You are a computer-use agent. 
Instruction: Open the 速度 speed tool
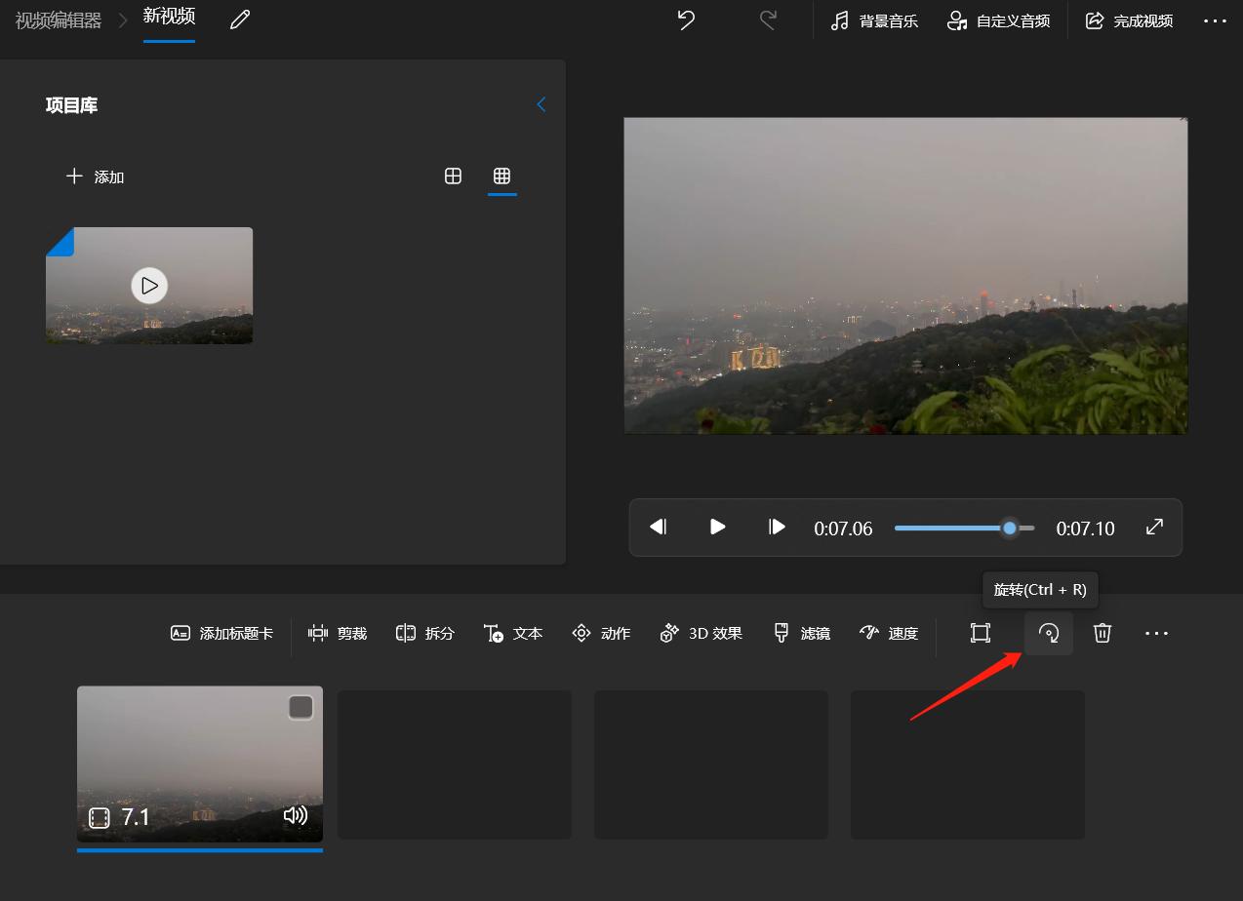coord(888,633)
